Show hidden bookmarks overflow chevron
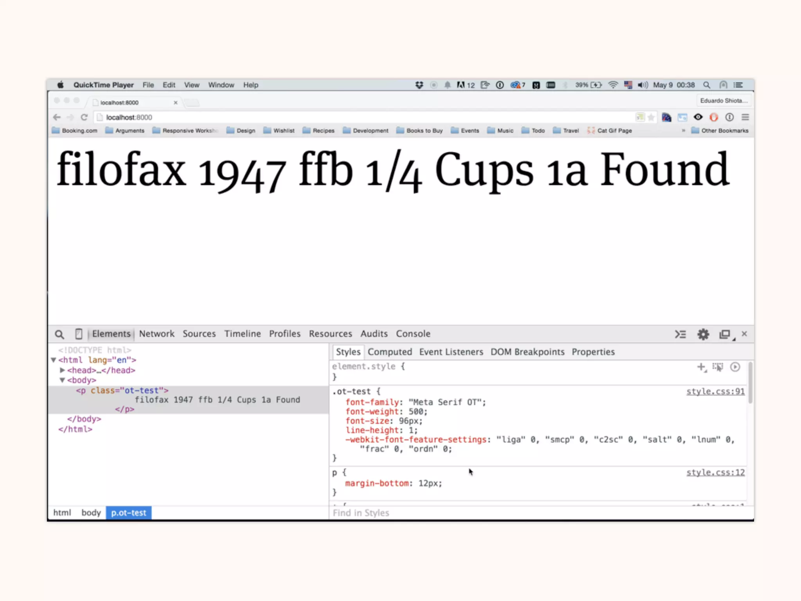This screenshot has height=601, width=801. (683, 130)
